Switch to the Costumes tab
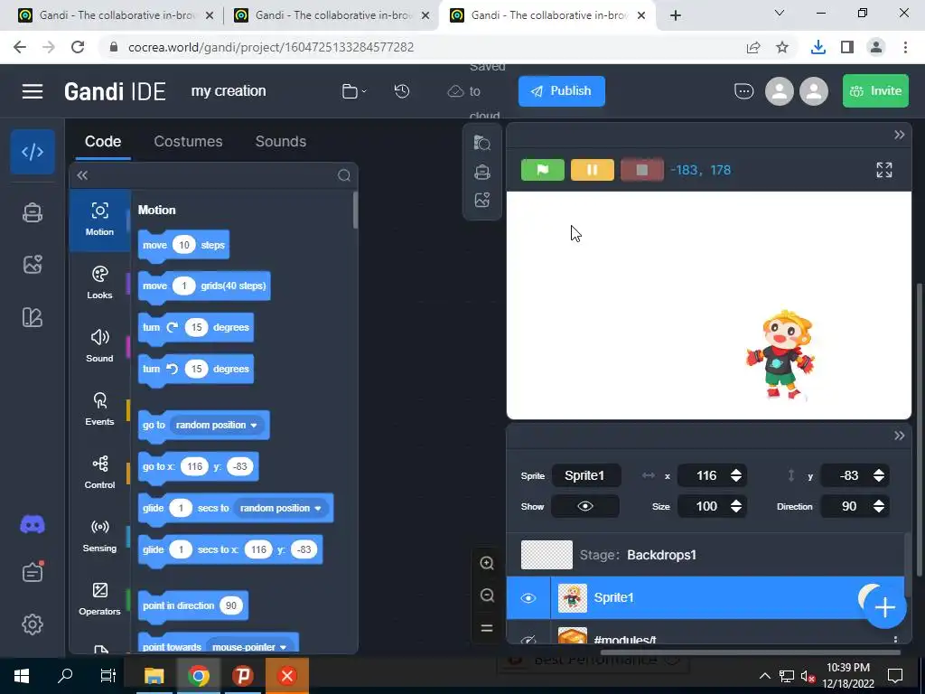 [x=188, y=142]
